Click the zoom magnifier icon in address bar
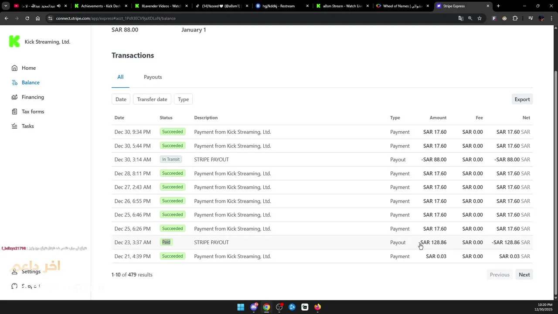This screenshot has width=558, height=314. [470, 18]
